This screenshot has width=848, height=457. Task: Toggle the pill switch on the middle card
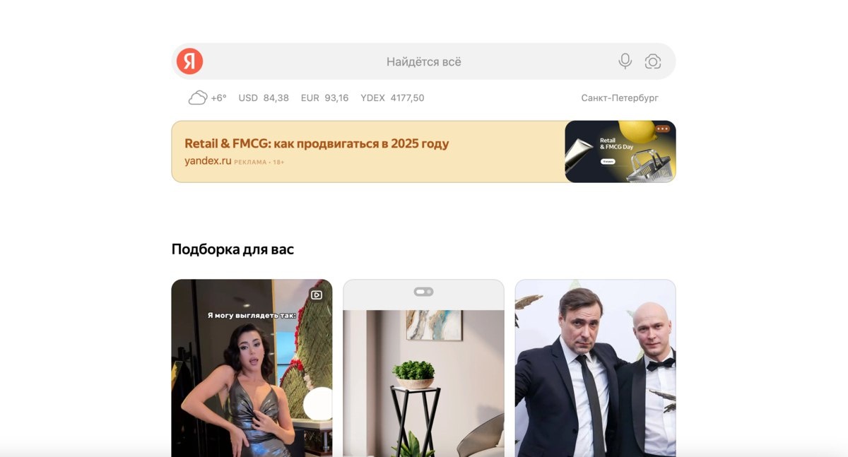[424, 292]
